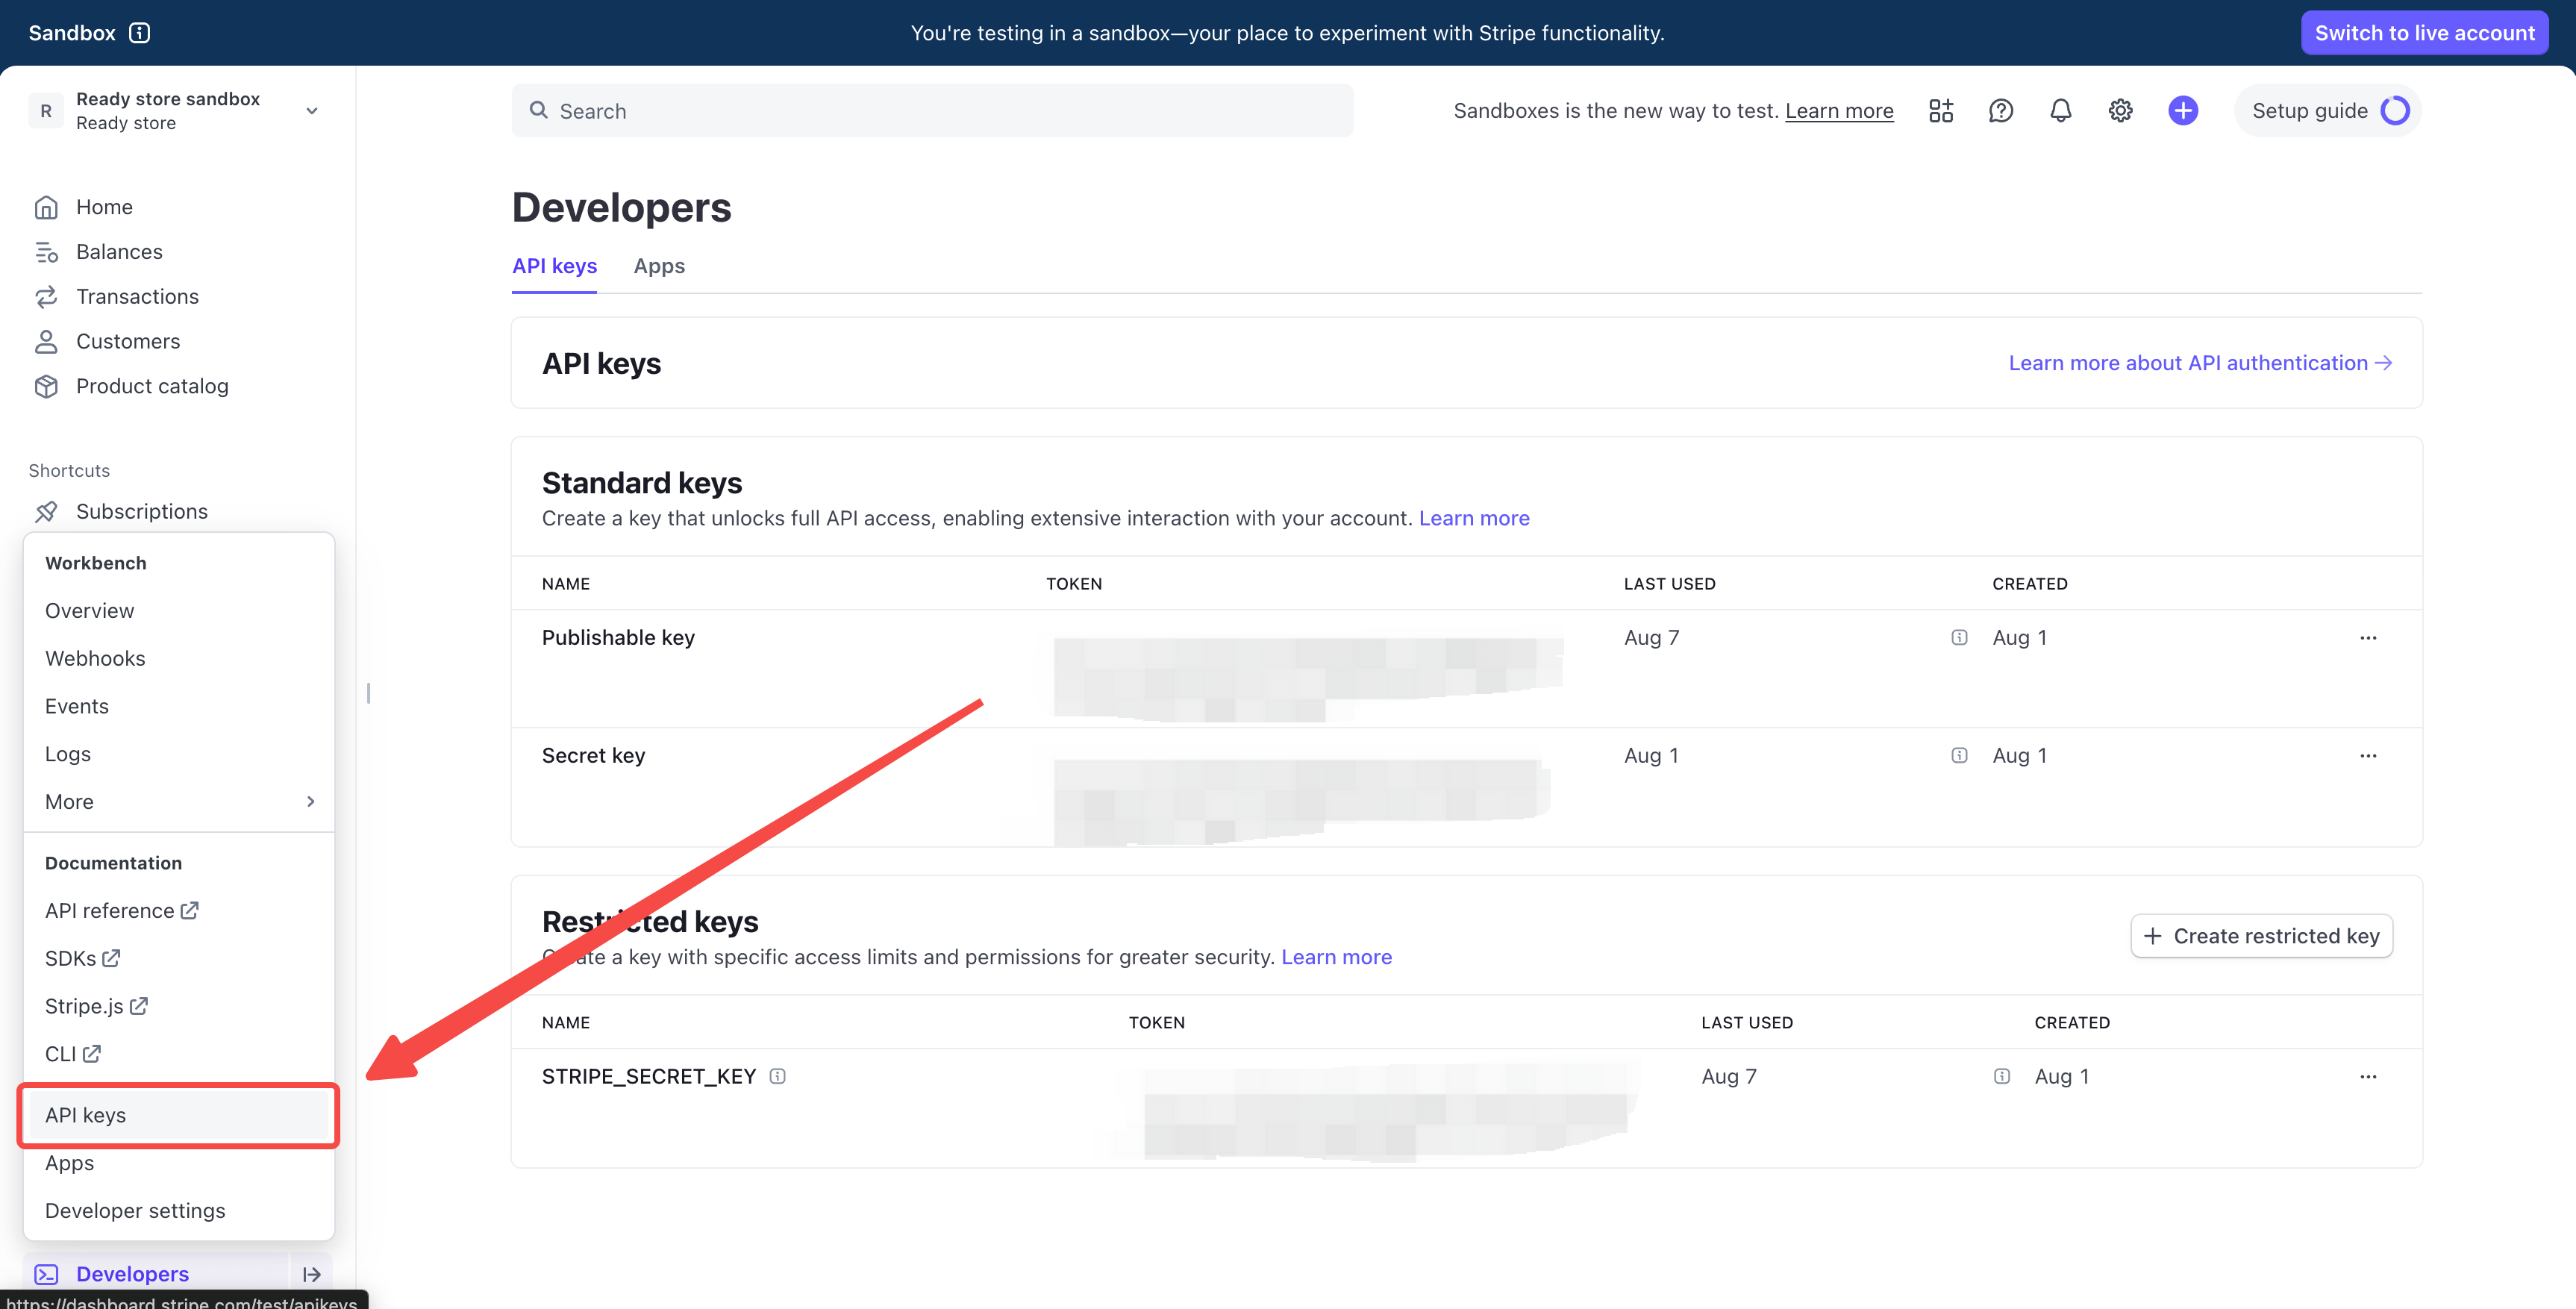Expand the Ready store sandbox account switcher
Viewport: 2576px width, 1309px height.
[311, 111]
